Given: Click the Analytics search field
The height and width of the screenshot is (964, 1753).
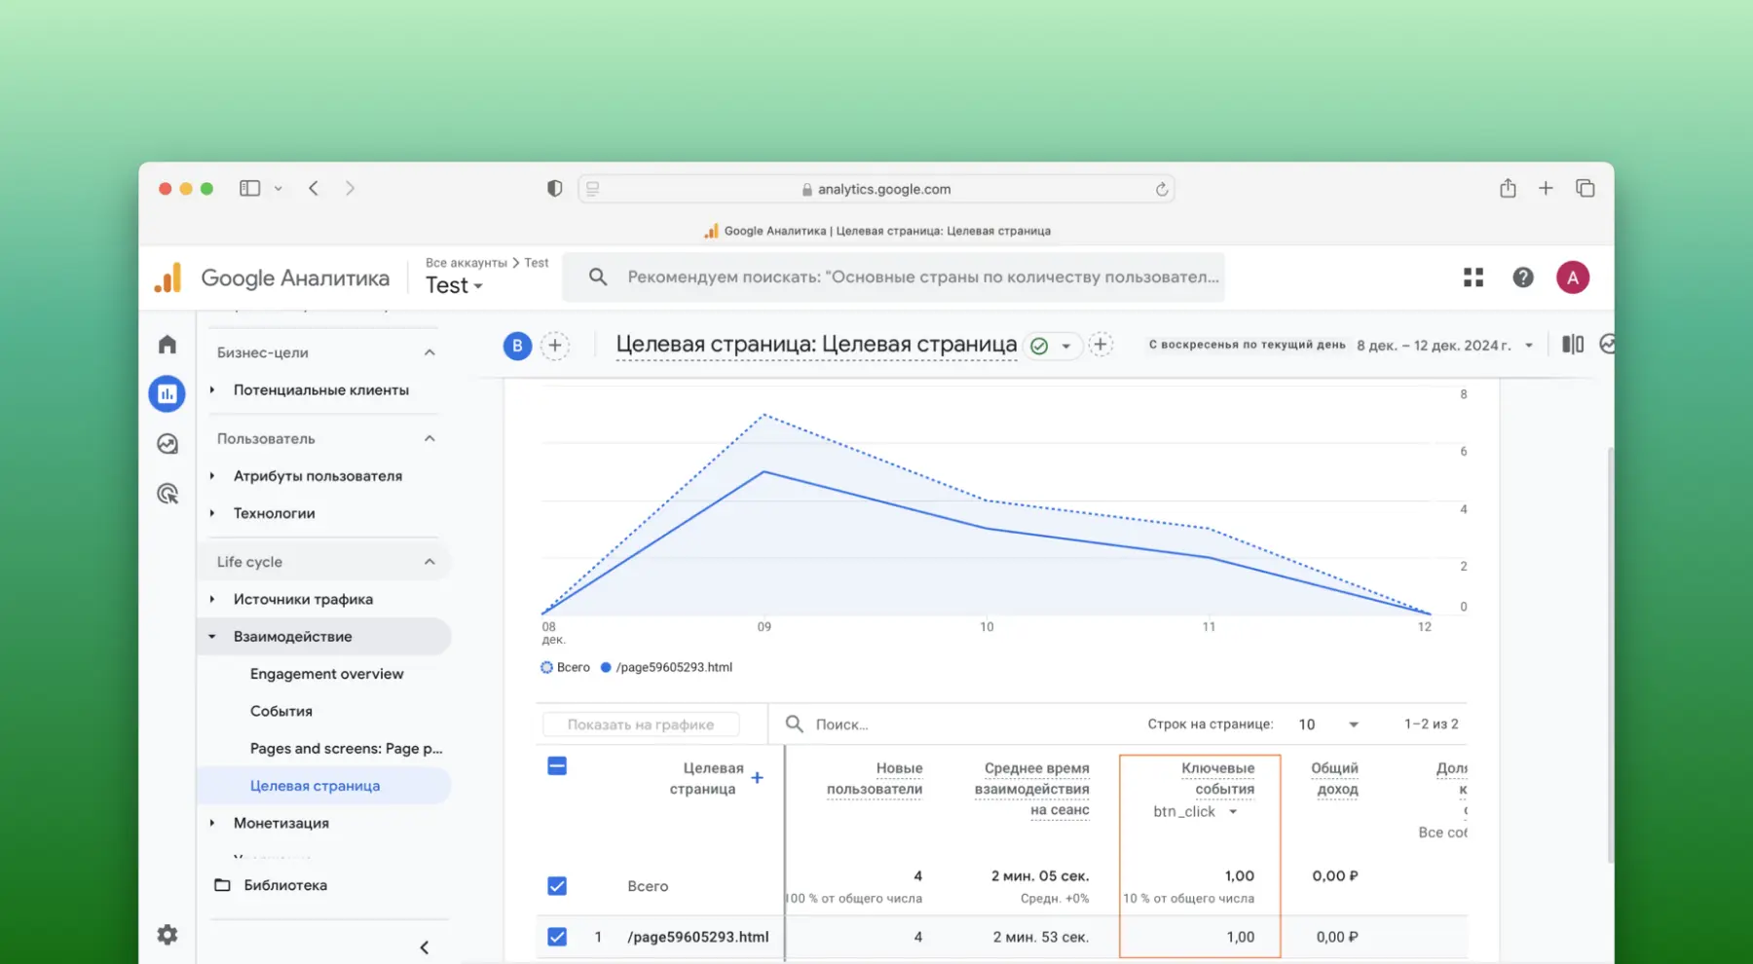Looking at the screenshot, I should pyautogui.click(x=893, y=278).
